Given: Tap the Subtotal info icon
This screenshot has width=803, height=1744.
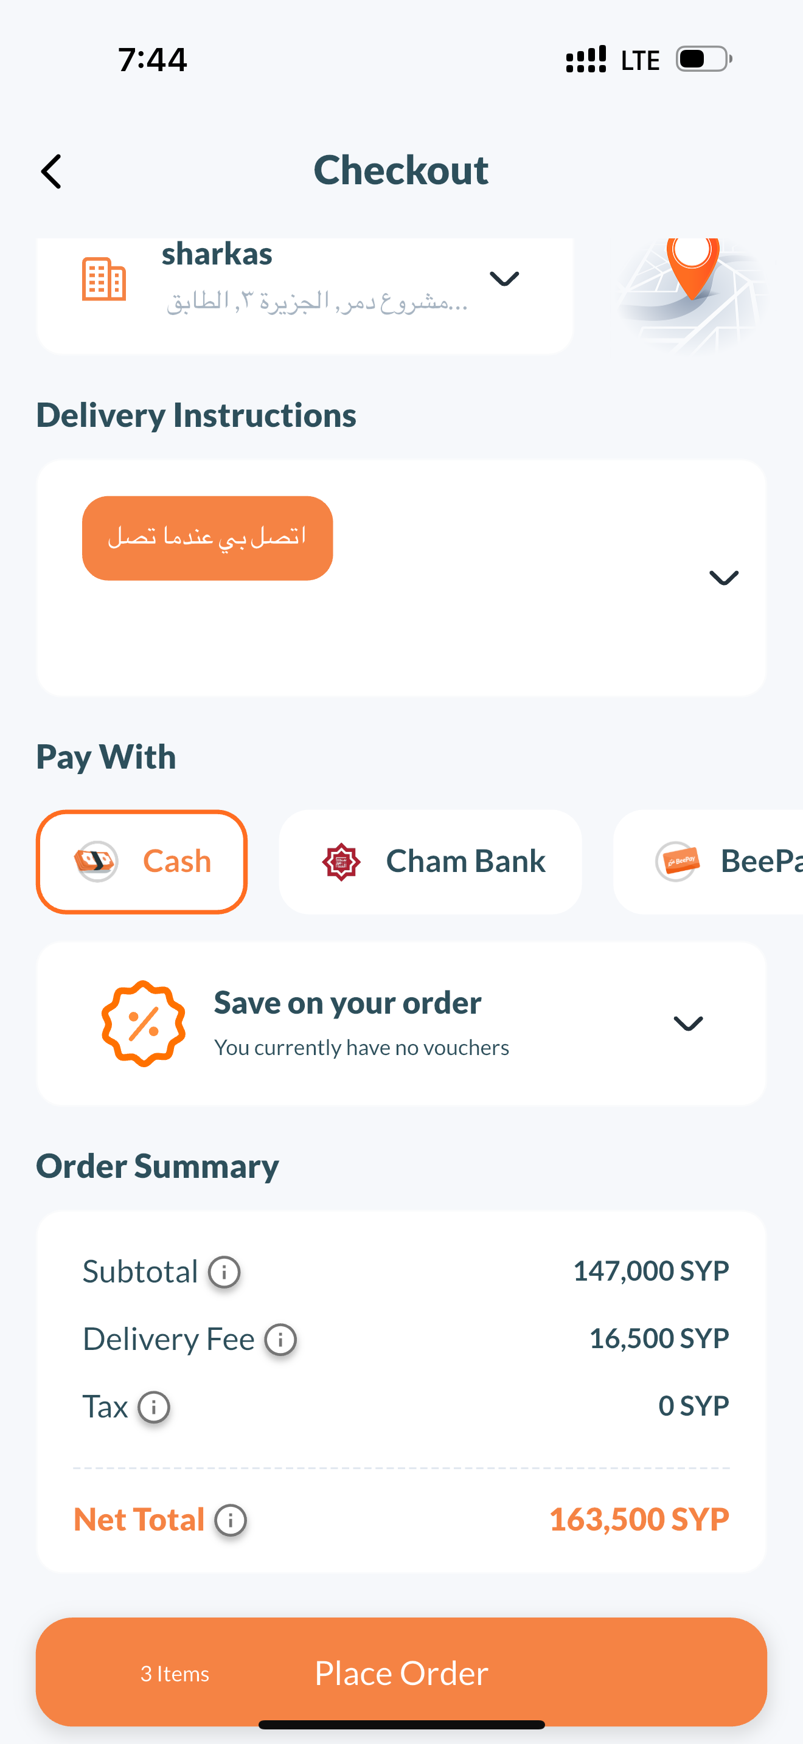Looking at the screenshot, I should (x=224, y=1272).
